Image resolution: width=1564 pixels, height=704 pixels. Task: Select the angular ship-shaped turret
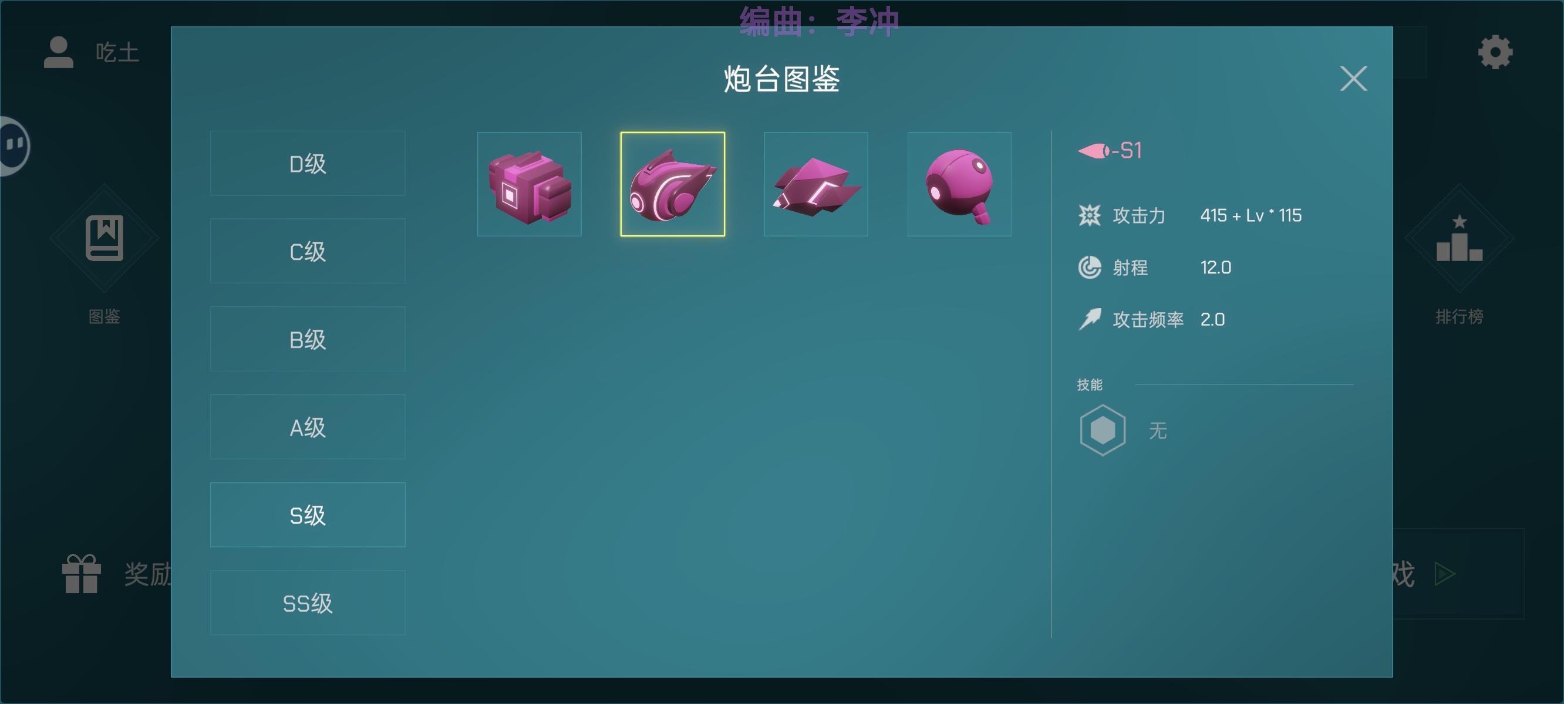[x=815, y=184]
